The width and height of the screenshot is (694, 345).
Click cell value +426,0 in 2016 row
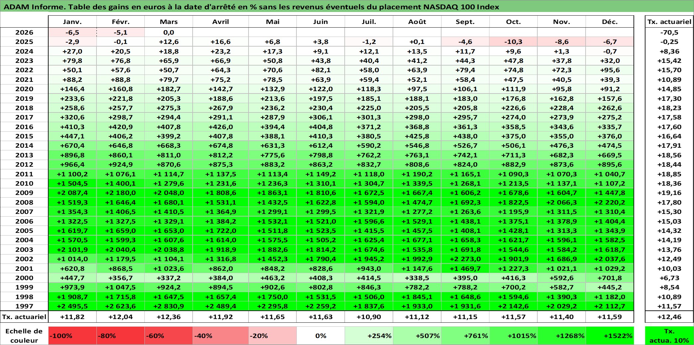click(x=221, y=127)
